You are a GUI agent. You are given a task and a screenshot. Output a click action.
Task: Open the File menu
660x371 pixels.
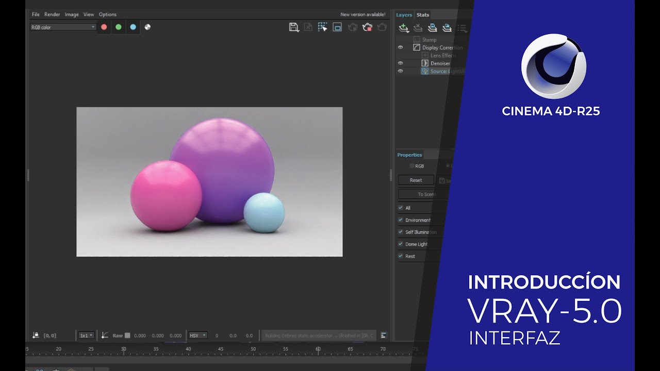[x=36, y=14]
